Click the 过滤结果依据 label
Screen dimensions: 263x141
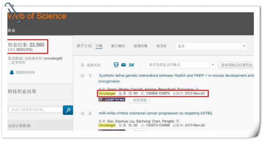(x=19, y=126)
